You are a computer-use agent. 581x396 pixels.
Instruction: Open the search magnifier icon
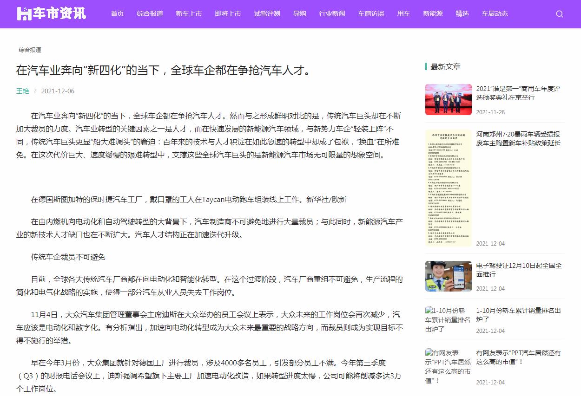[x=560, y=14]
